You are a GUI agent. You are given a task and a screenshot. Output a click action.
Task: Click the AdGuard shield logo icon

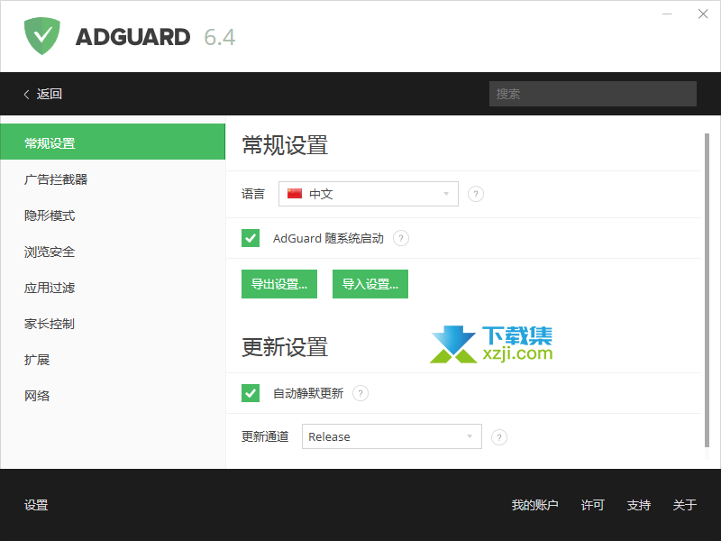(42, 36)
